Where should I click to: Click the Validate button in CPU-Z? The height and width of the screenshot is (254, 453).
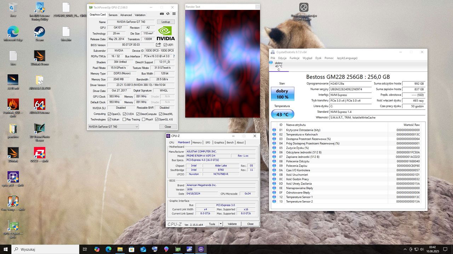click(232, 224)
